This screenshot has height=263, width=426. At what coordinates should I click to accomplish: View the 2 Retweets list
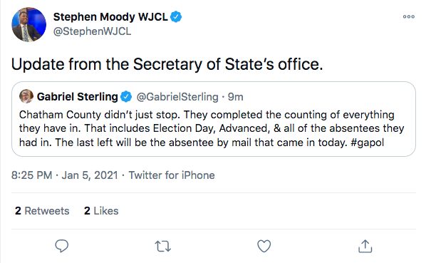coord(42,211)
